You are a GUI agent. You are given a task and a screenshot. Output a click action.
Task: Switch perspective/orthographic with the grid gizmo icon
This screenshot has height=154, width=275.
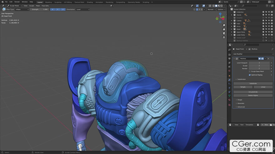click(224, 37)
